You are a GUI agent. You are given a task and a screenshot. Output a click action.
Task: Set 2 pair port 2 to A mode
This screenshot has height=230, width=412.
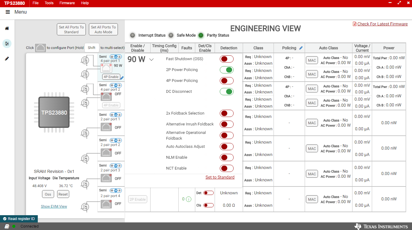120,140
